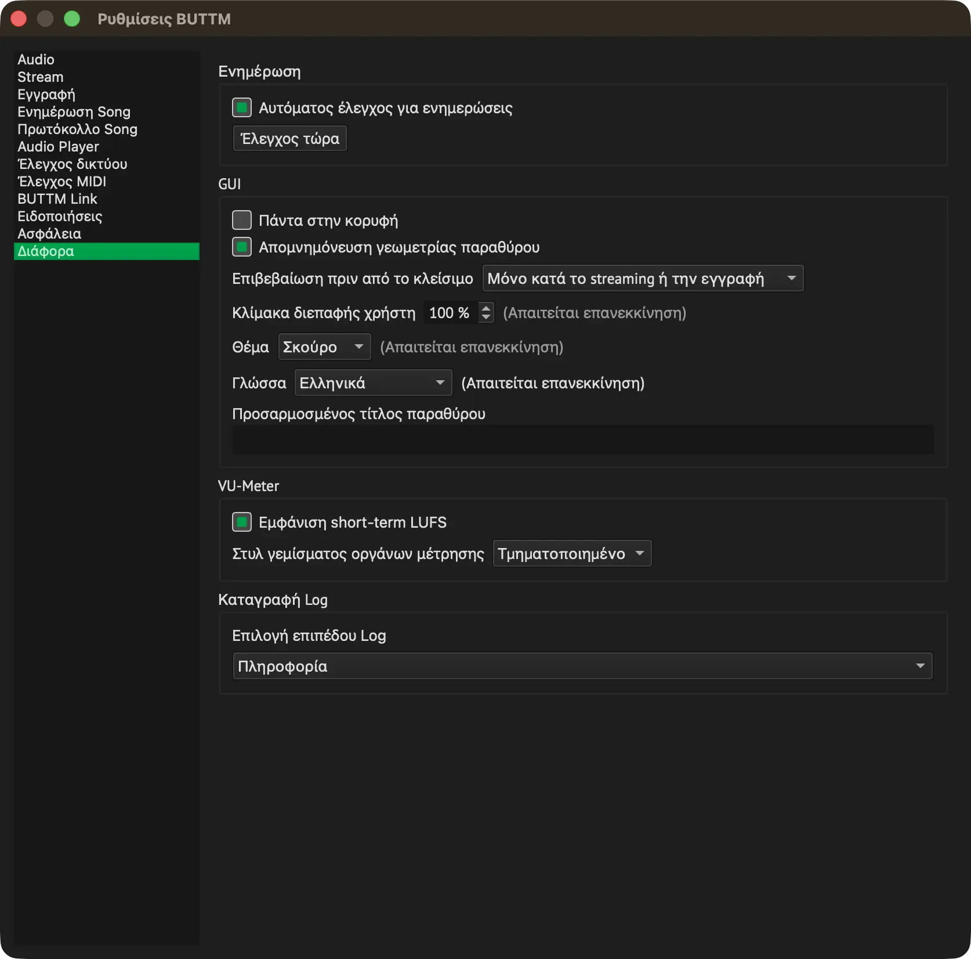Toggle Αυτόματος έλεγχος για ενημερώσεις checkbox
The image size is (971, 959).
click(242, 107)
